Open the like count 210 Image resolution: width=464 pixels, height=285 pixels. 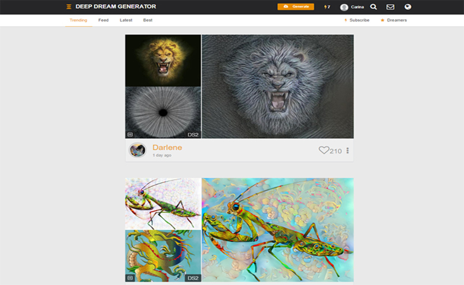(336, 151)
